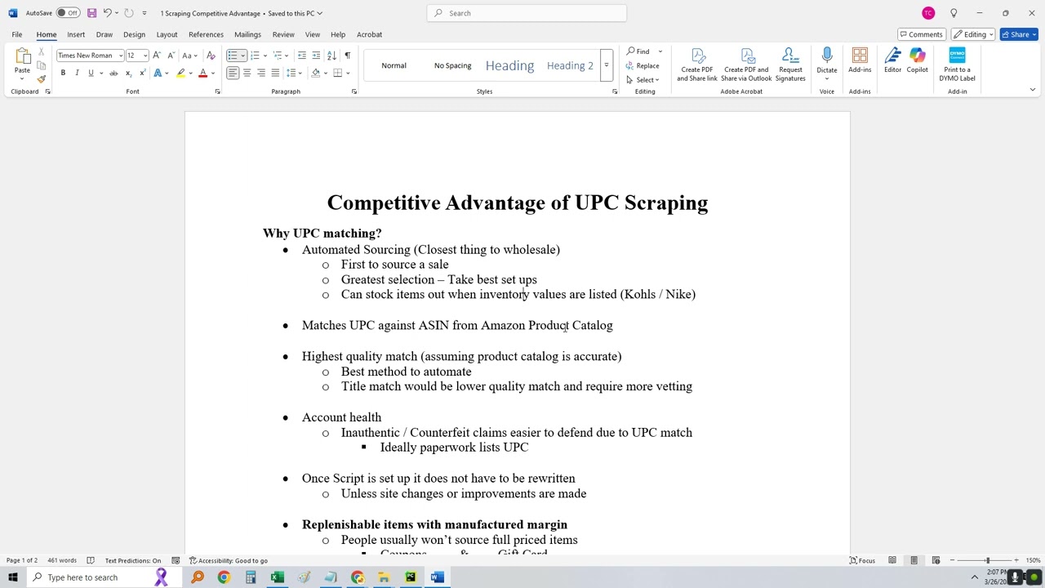Cut selection with scissors icon

(41, 51)
